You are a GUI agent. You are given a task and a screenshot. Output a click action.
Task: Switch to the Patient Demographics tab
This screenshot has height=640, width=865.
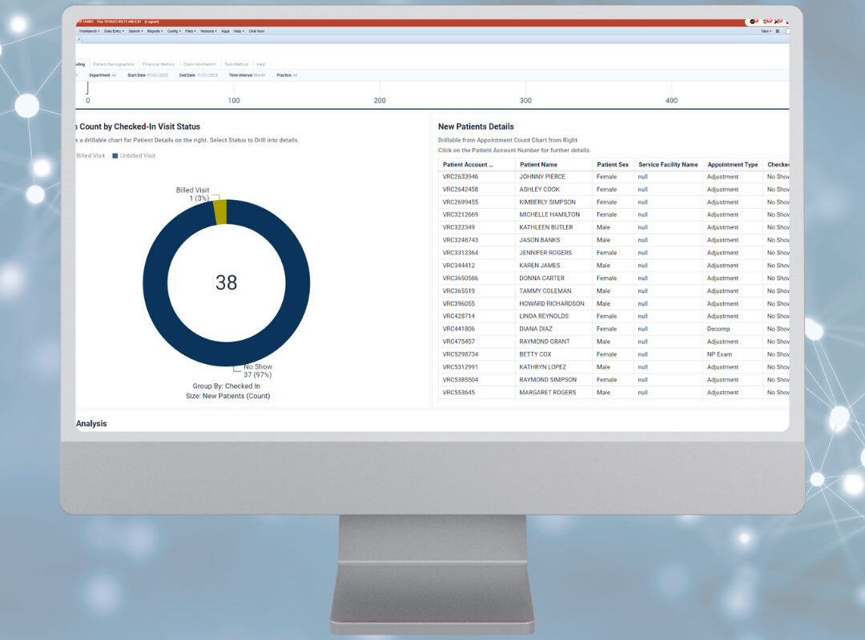point(113,64)
